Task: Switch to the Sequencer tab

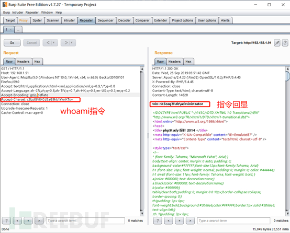Action: pos(106,20)
